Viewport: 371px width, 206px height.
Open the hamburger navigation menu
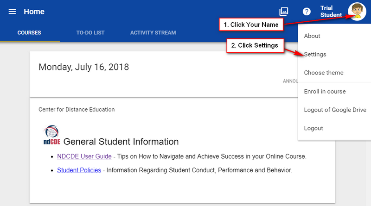[13, 12]
